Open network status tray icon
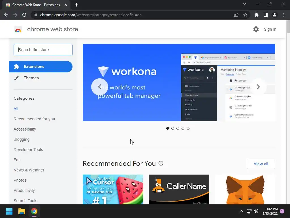Image resolution: width=290 pixels, height=218 pixels. [249, 211]
